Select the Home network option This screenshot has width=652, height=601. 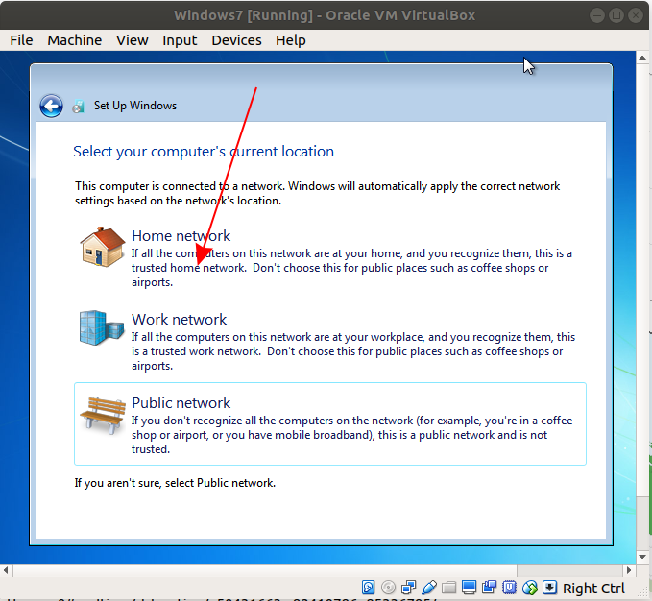click(330, 257)
